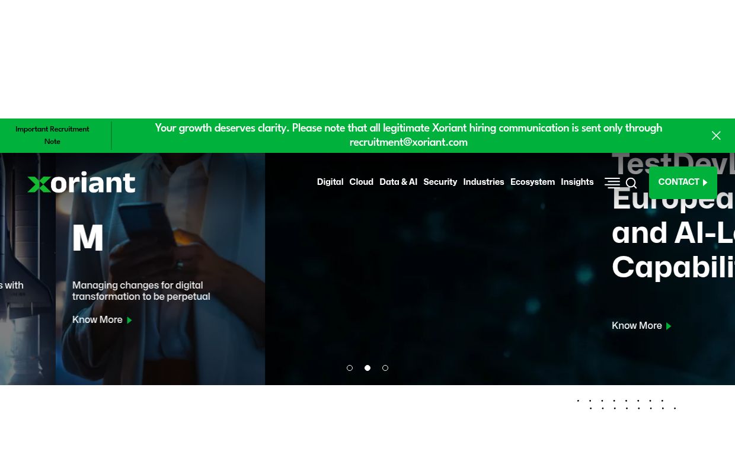Image resolution: width=735 pixels, height=474 pixels.
Task: Click the search magnifier icon
Action: 632,183
